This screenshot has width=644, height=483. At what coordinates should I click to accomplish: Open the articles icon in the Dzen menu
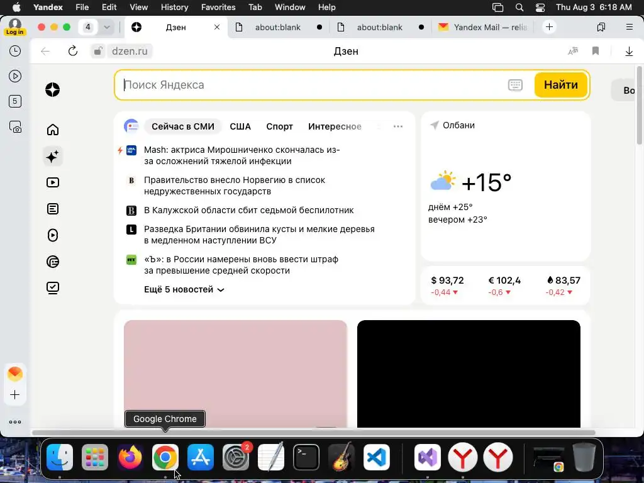click(x=53, y=209)
